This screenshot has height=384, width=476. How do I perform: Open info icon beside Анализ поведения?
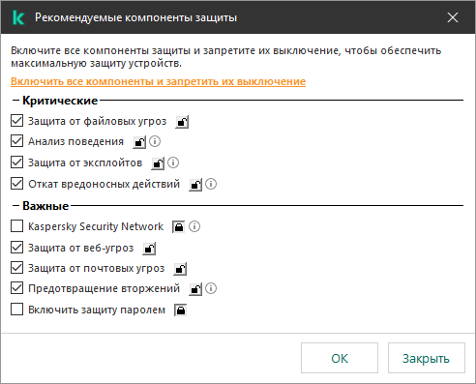(x=155, y=141)
